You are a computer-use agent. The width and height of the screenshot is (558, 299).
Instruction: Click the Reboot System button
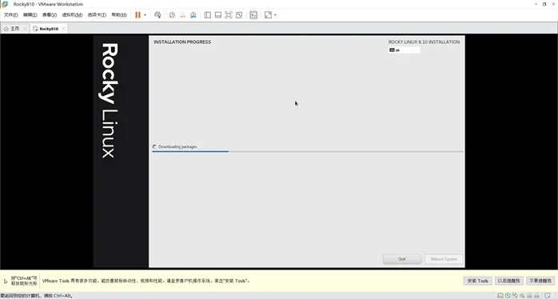tap(444, 259)
